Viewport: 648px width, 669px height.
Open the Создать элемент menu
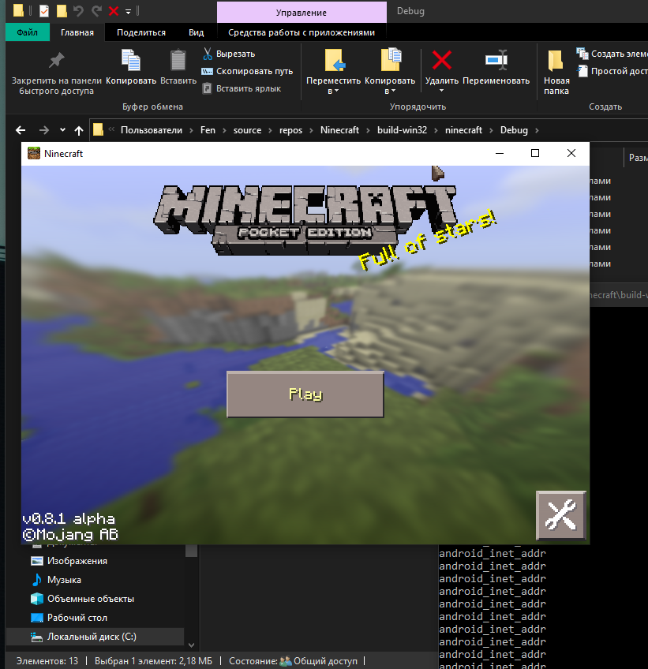(612, 54)
